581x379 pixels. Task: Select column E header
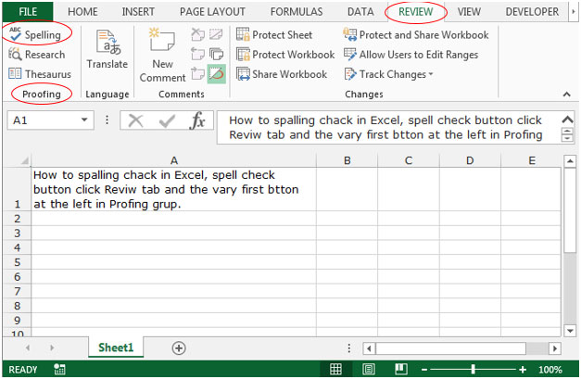[531, 160]
